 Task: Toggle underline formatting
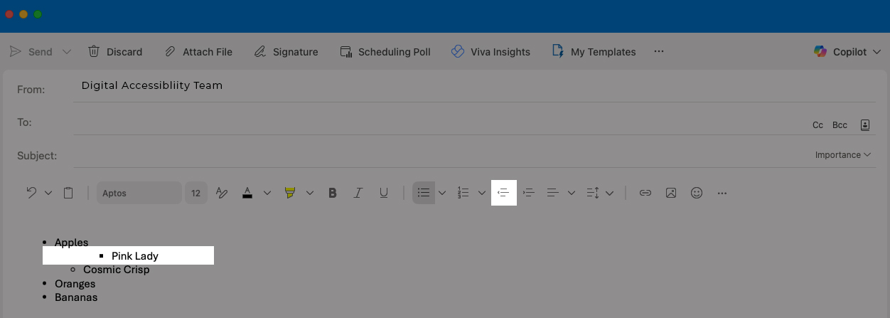[x=384, y=193]
